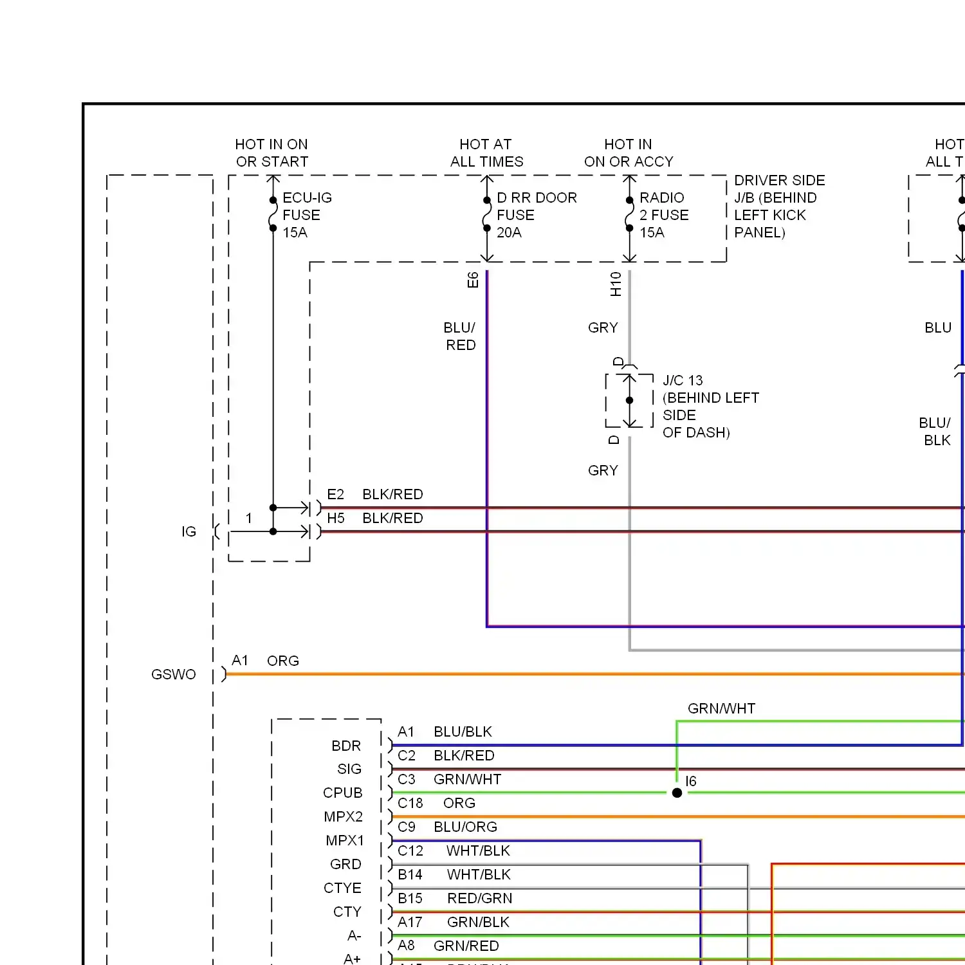
Task: Select the "BLK/RED" label beside H5
Action: [392, 519]
